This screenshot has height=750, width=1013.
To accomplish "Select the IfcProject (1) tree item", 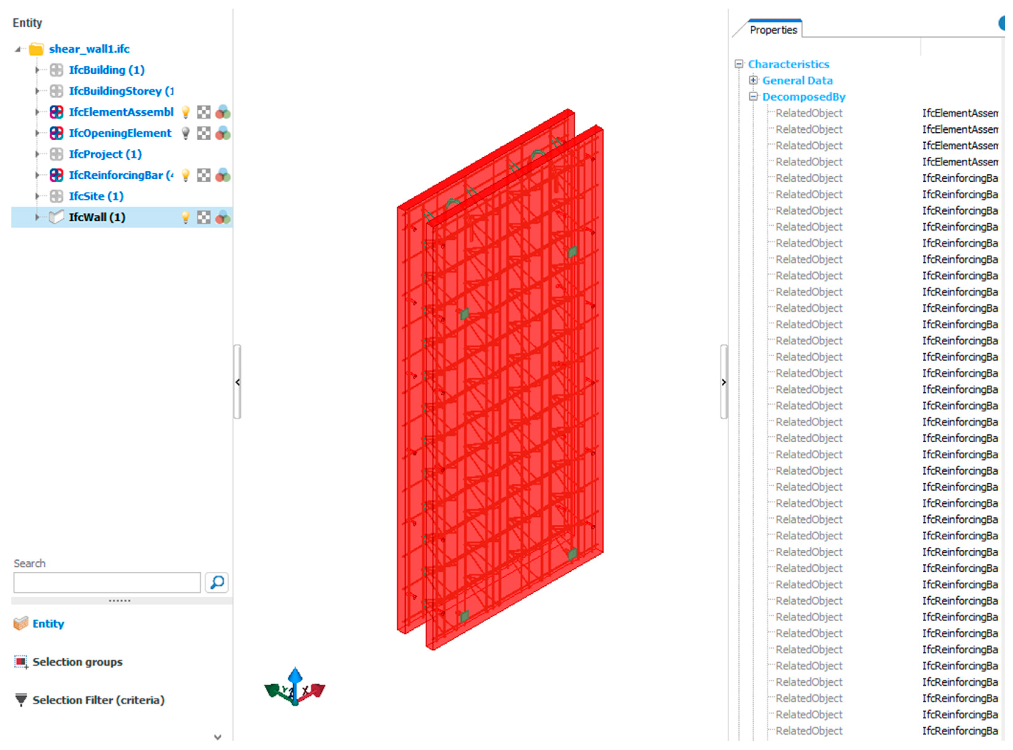I will pyautogui.click(x=105, y=154).
